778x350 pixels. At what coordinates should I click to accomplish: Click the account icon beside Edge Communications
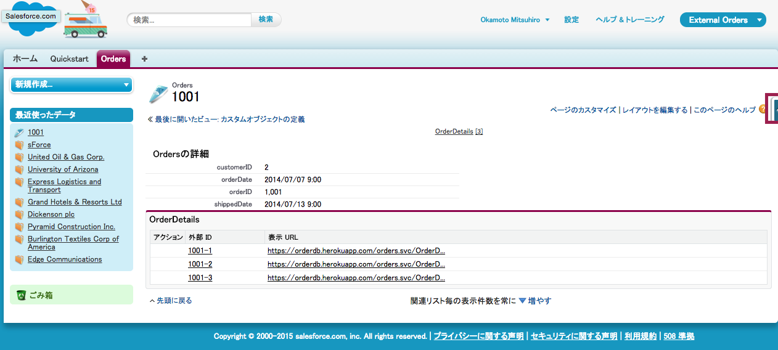(19, 259)
